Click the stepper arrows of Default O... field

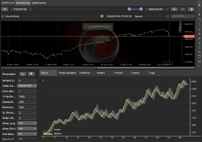tap(35, 80)
